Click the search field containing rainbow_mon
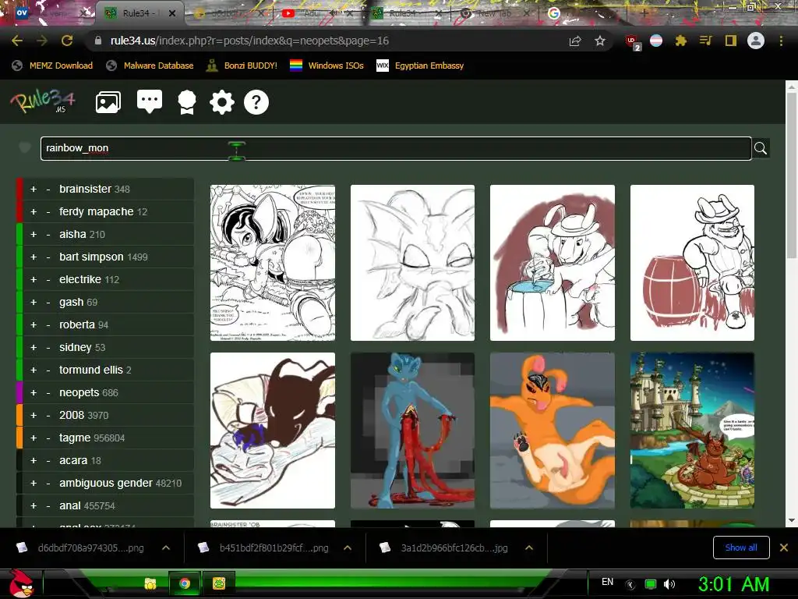The width and height of the screenshot is (798, 599). pyautogui.click(x=396, y=148)
